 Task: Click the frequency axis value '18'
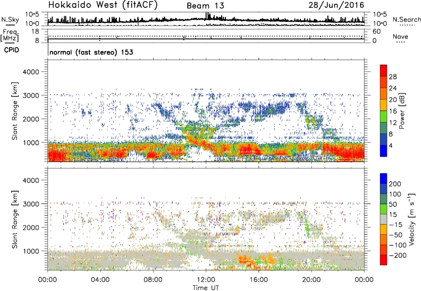tap(35, 32)
